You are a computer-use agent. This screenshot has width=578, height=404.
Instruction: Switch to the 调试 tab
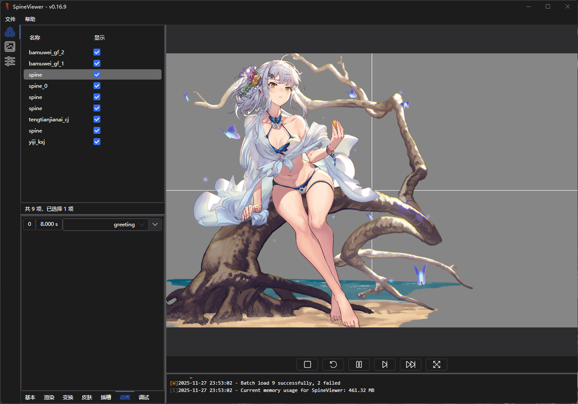tap(144, 398)
